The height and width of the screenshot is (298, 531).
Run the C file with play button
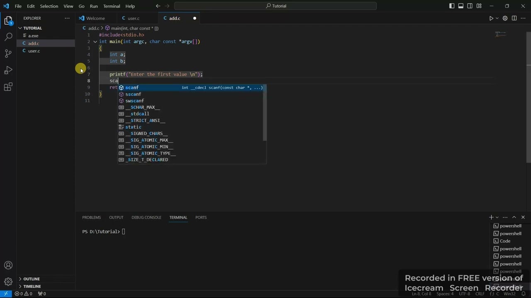(x=491, y=18)
